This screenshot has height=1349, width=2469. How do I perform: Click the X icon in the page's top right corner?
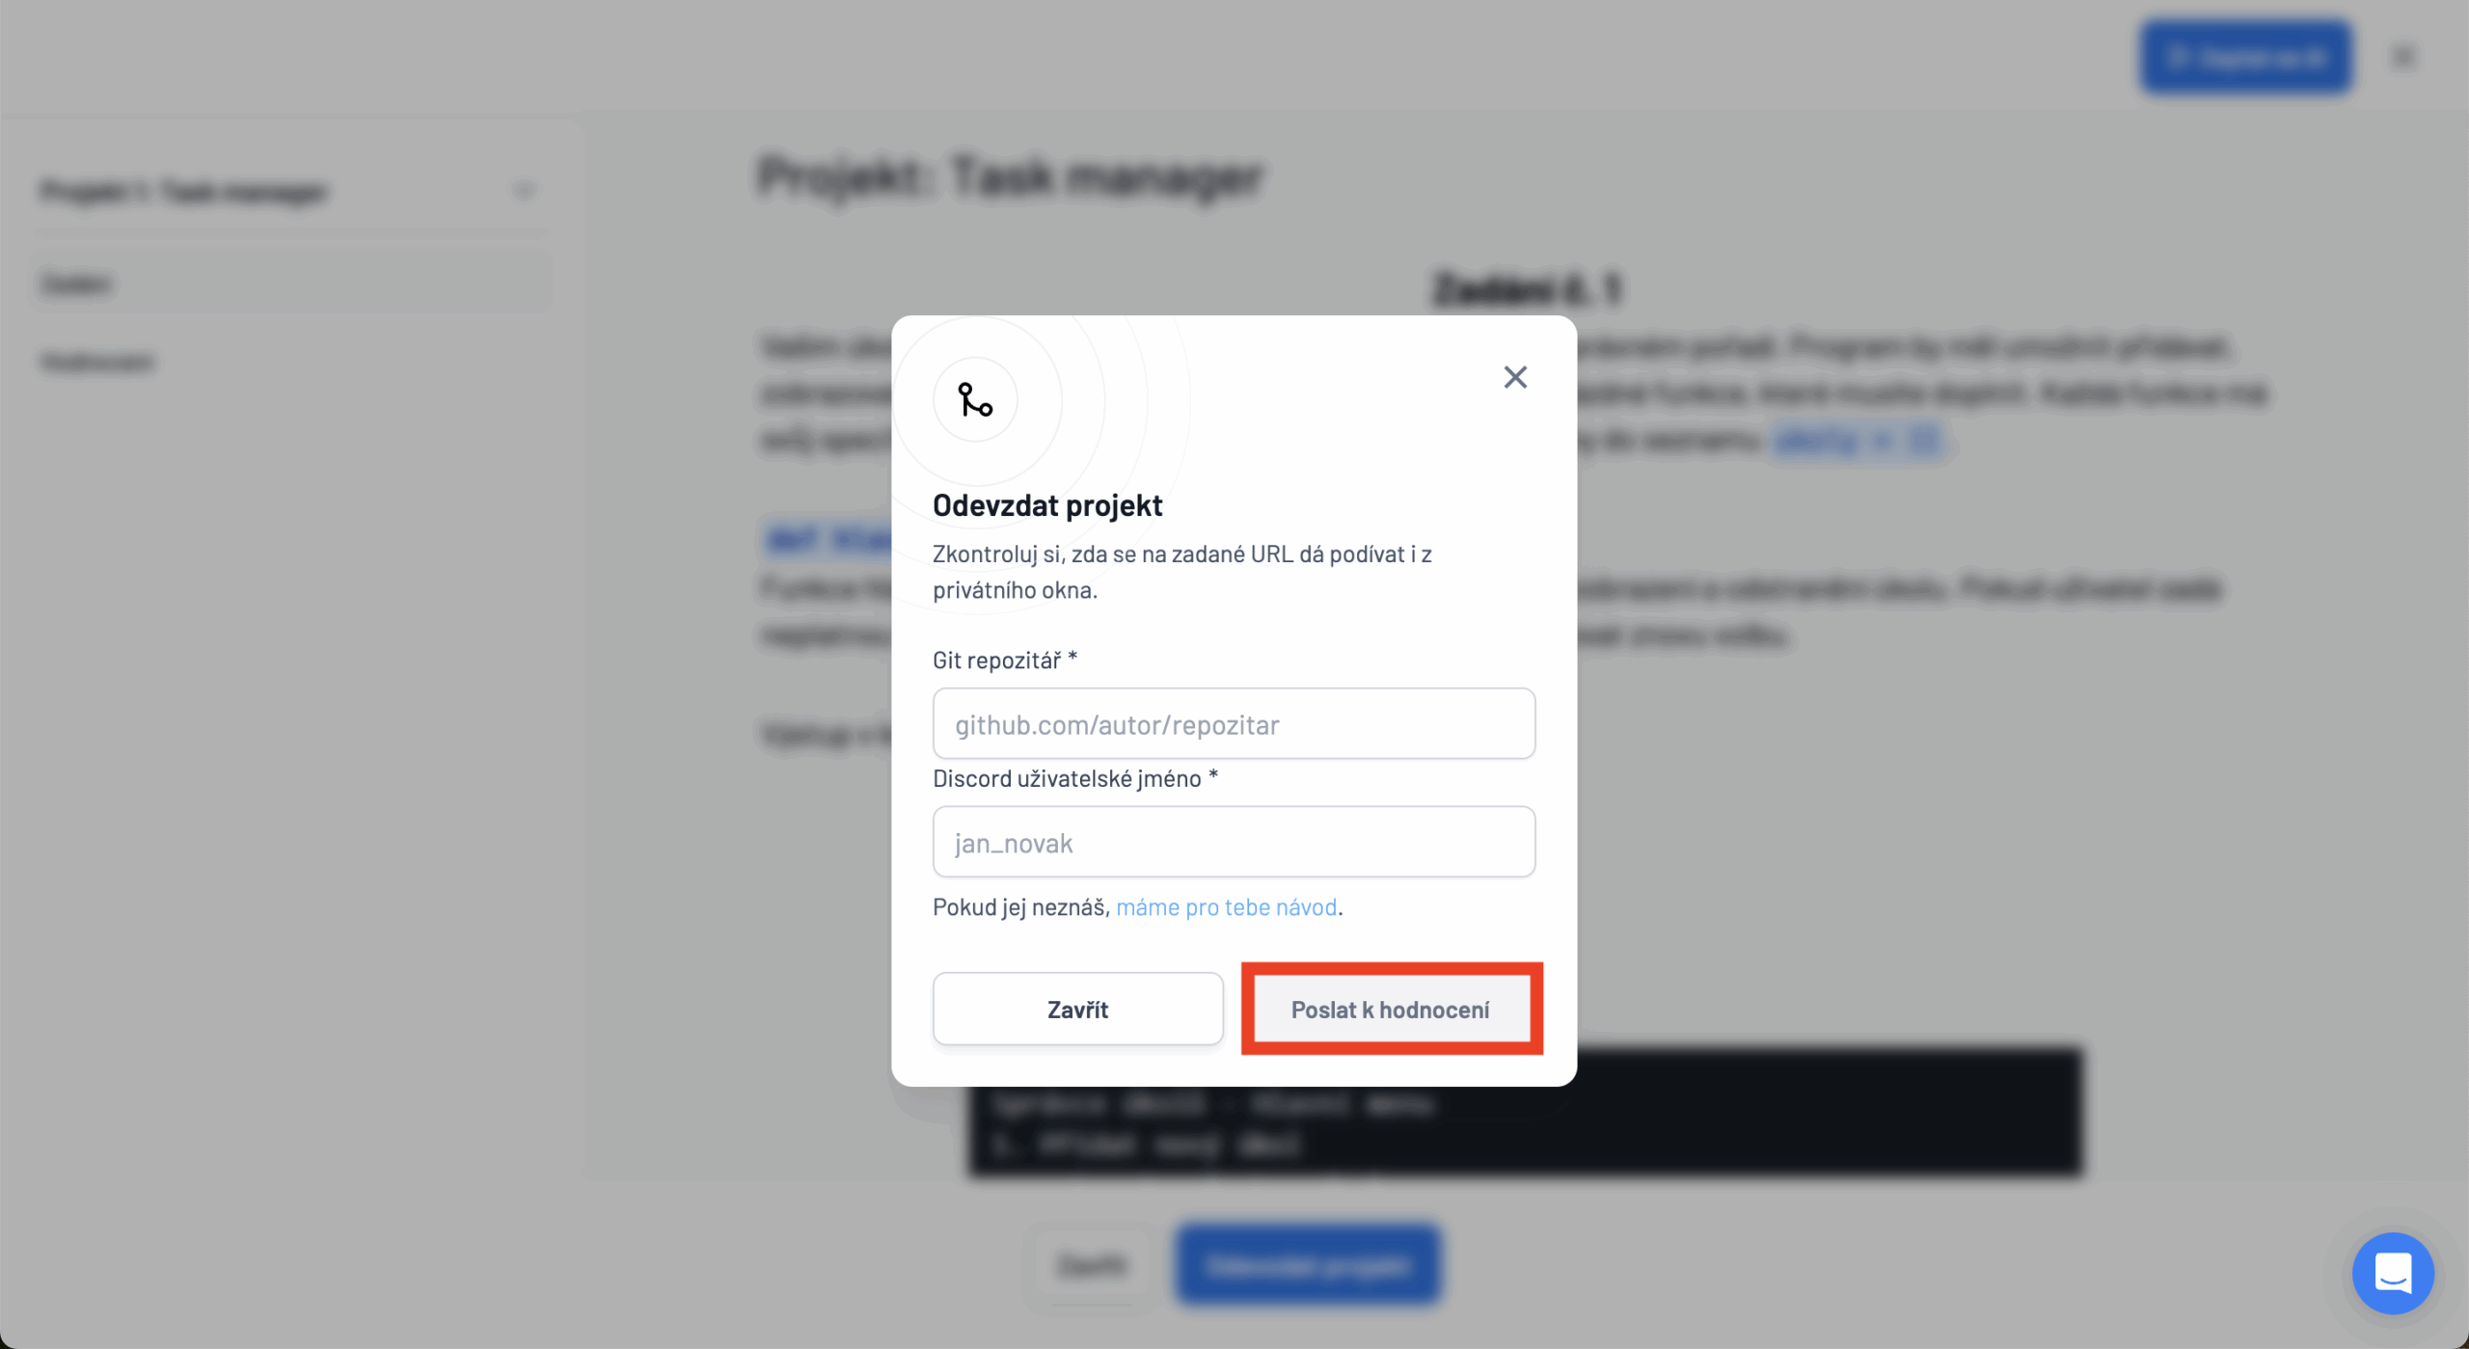pos(2401,58)
